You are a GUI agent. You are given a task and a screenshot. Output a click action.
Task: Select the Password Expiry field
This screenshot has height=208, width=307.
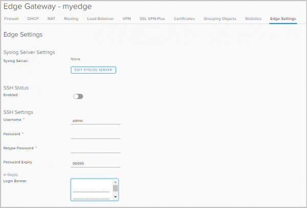pyautogui.click(x=95, y=163)
